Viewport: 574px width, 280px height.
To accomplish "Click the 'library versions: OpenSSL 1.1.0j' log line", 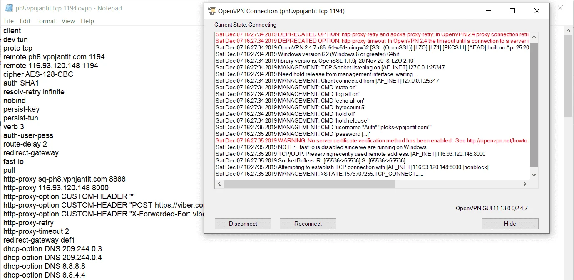I will 314,61.
